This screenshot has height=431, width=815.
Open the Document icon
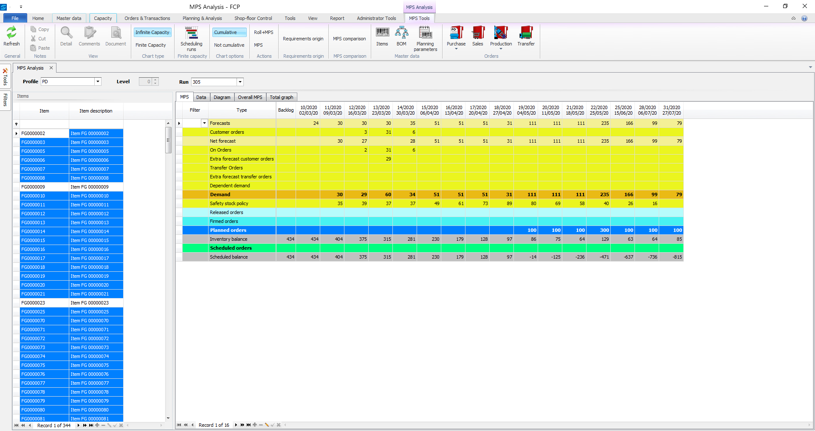point(116,33)
